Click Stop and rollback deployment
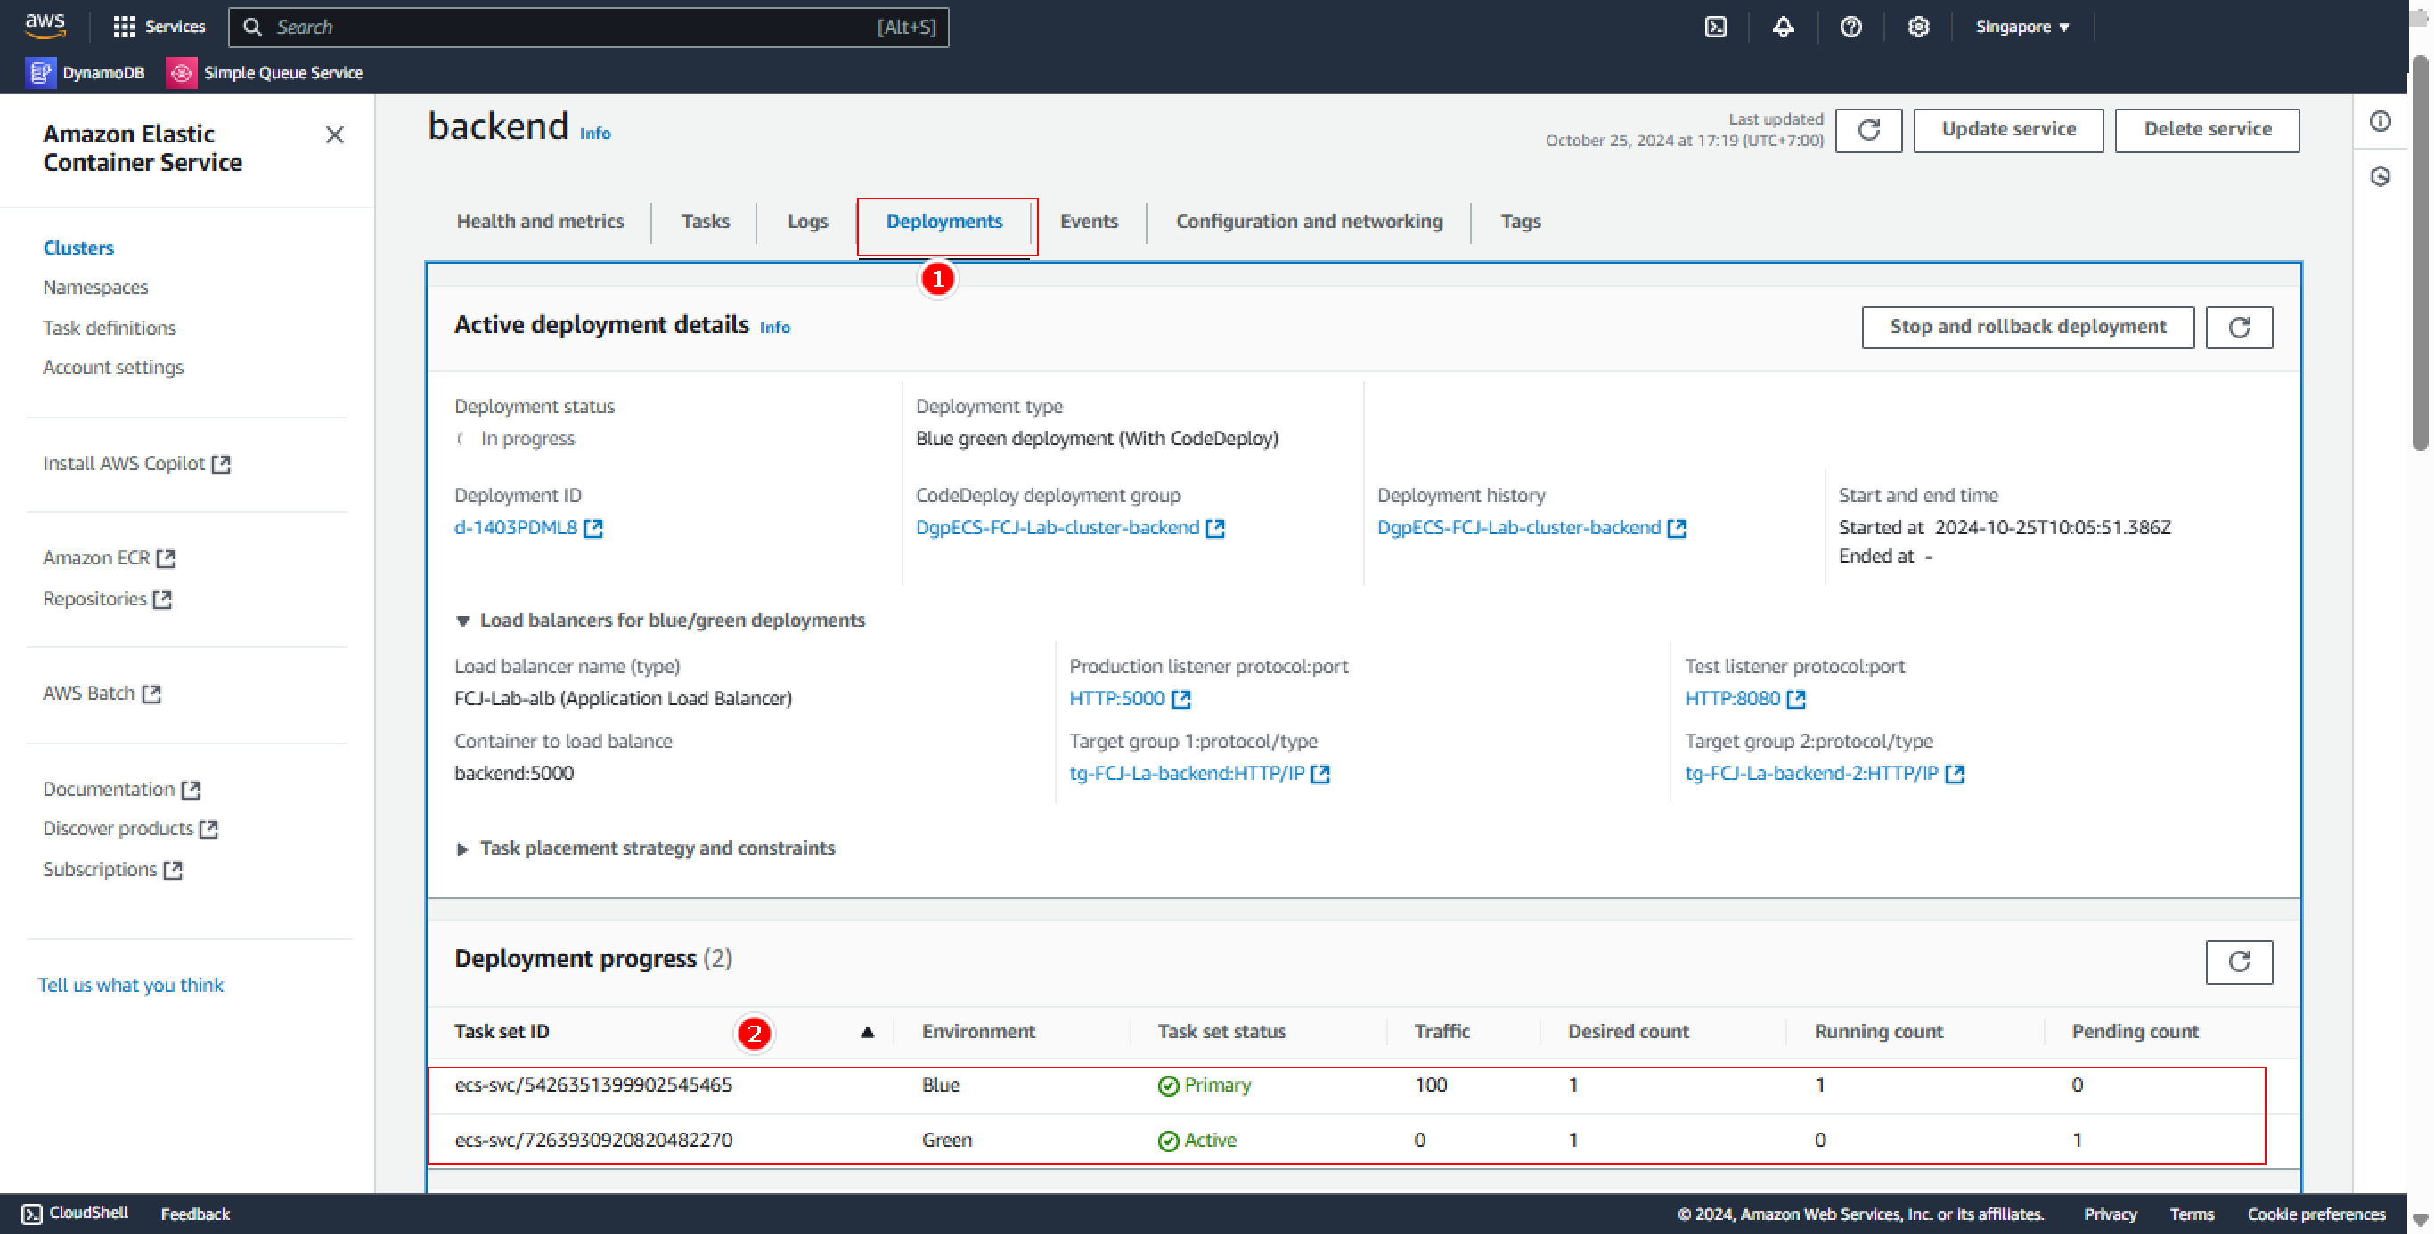Viewport: 2434px width, 1234px height. coord(2028,327)
